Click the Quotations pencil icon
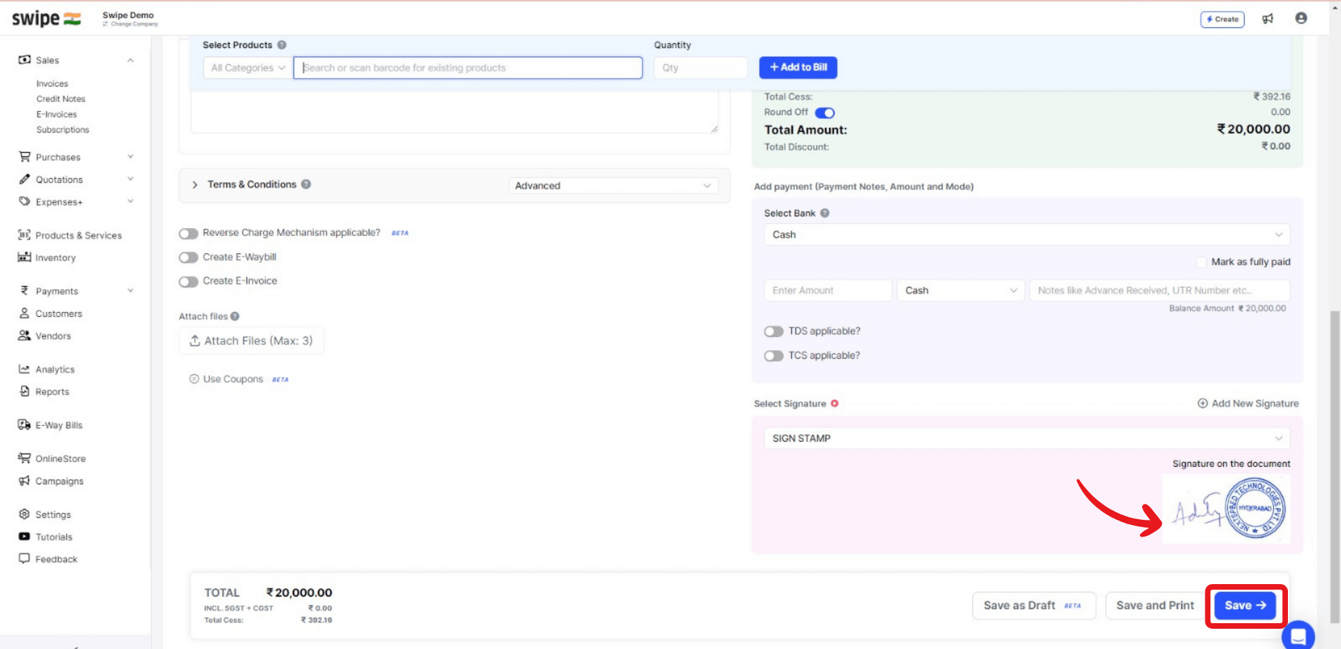The width and height of the screenshot is (1341, 649). (x=24, y=179)
